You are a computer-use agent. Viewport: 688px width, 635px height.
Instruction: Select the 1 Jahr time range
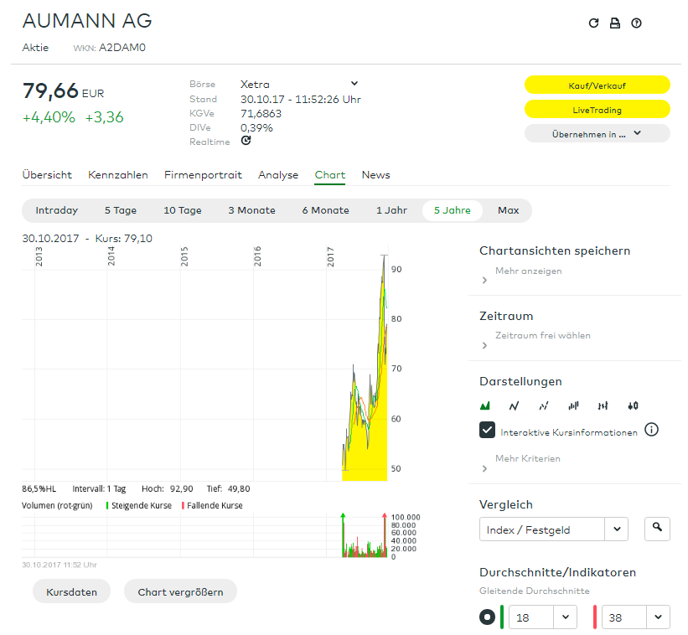click(391, 210)
